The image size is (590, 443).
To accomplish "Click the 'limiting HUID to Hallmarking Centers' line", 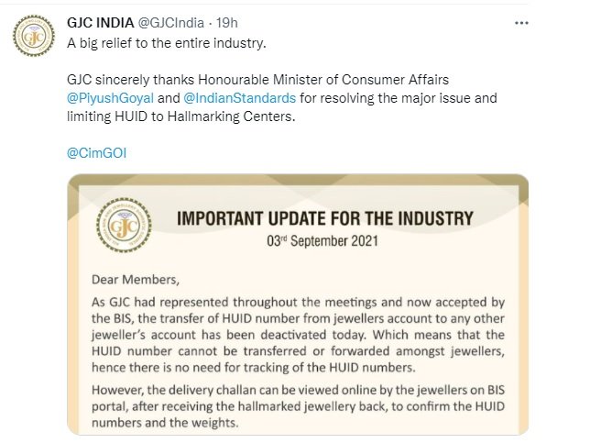I will click(181, 116).
